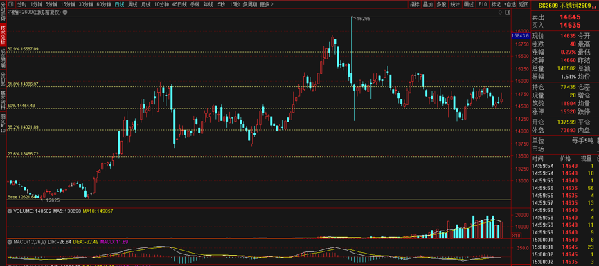Add to watchlist with +自选 button
The width and height of the screenshot is (599, 266).
point(510,5)
